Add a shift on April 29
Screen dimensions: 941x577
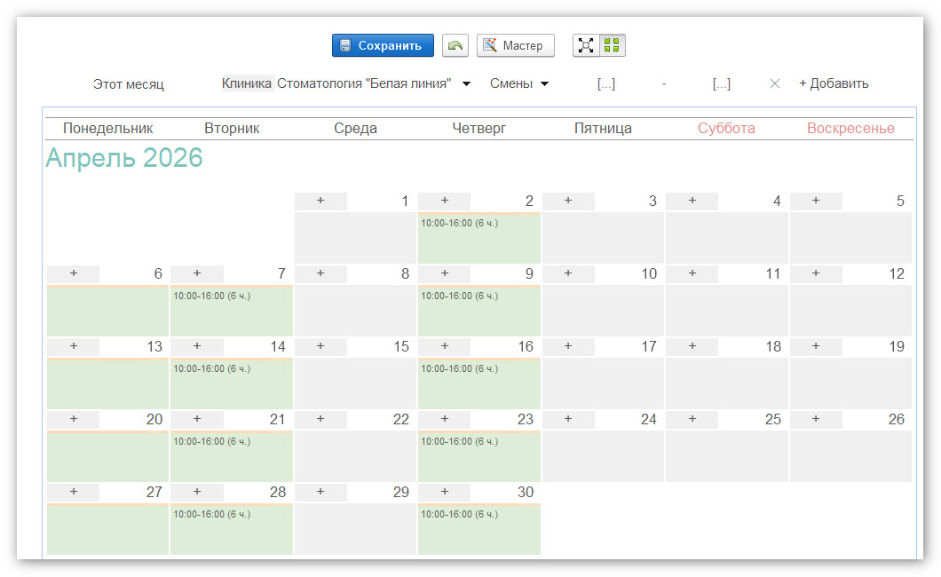pos(320,492)
